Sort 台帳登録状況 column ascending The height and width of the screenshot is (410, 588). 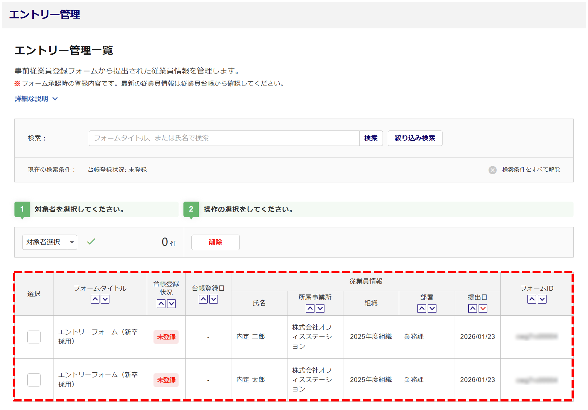pyautogui.click(x=161, y=304)
